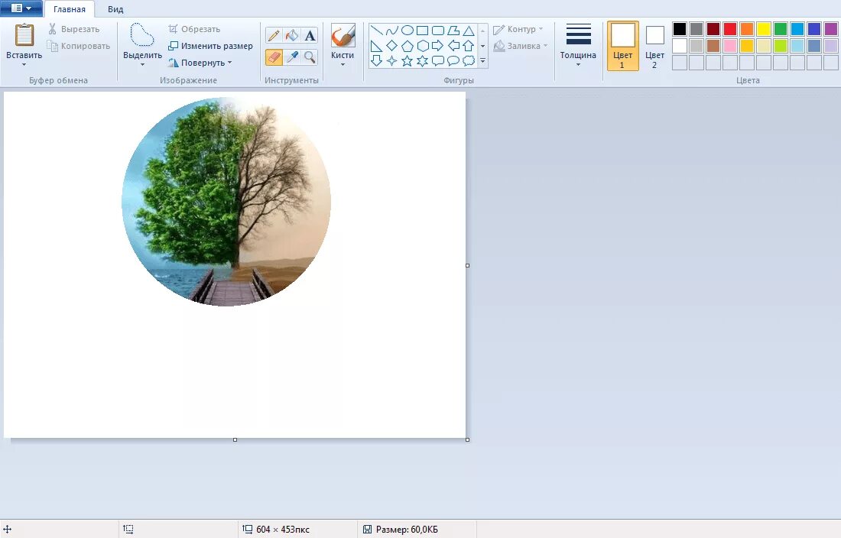
Task: Open the Paint file menu button
Action: coord(21,8)
